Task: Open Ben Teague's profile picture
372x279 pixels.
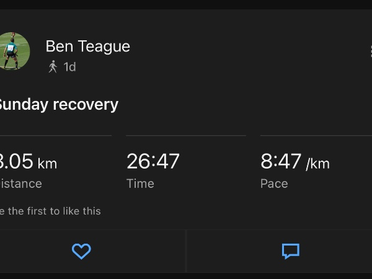Action: tap(14, 51)
